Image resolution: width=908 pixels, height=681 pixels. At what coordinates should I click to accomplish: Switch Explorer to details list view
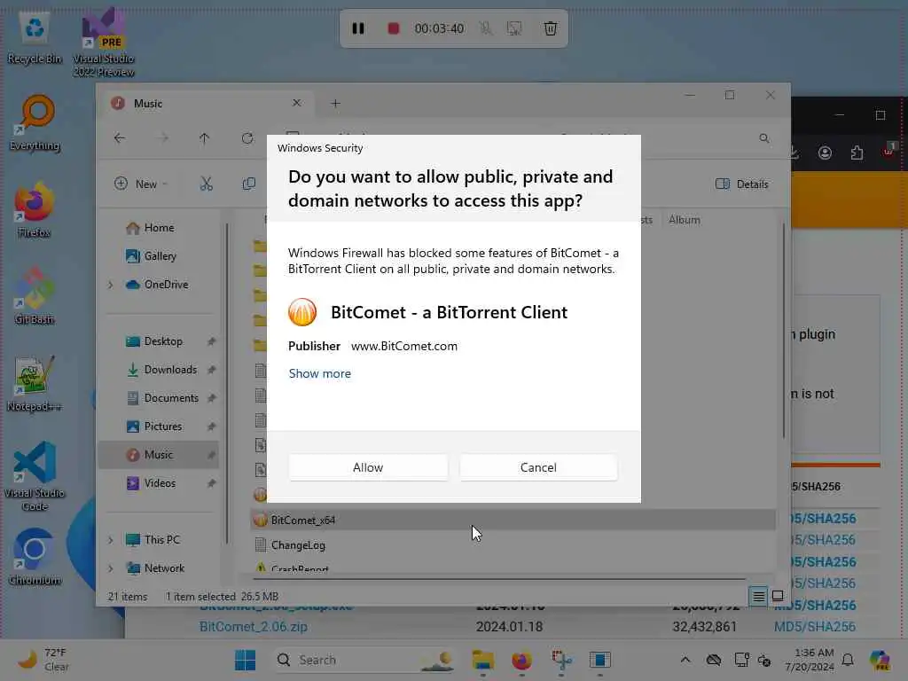tap(758, 596)
